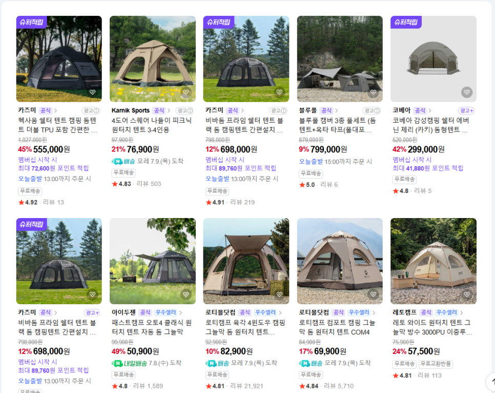Open 코베아 khaki dome tent thumbnail
This screenshot has height=393, width=495.
(x=434, y=59)
